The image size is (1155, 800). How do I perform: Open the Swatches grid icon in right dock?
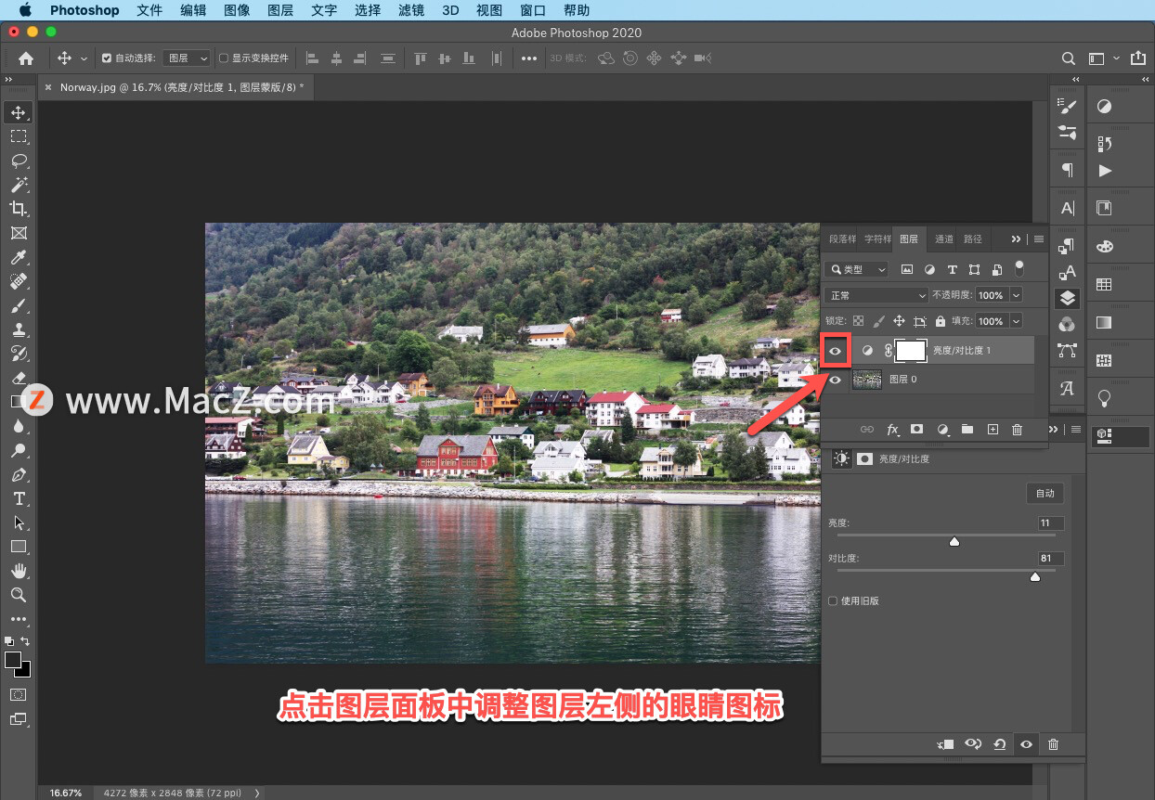click(1104, 285)
